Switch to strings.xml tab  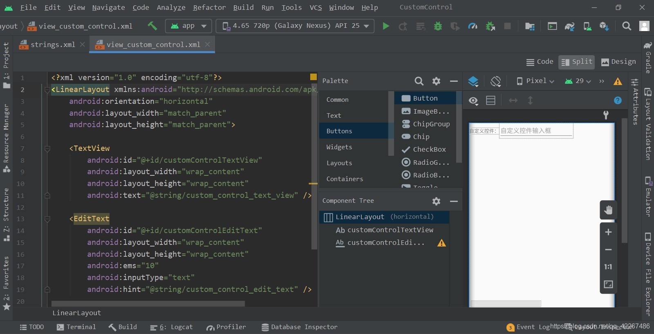(x=53, y=45)
